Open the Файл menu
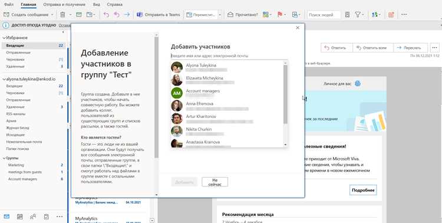 tap(9, 5)
